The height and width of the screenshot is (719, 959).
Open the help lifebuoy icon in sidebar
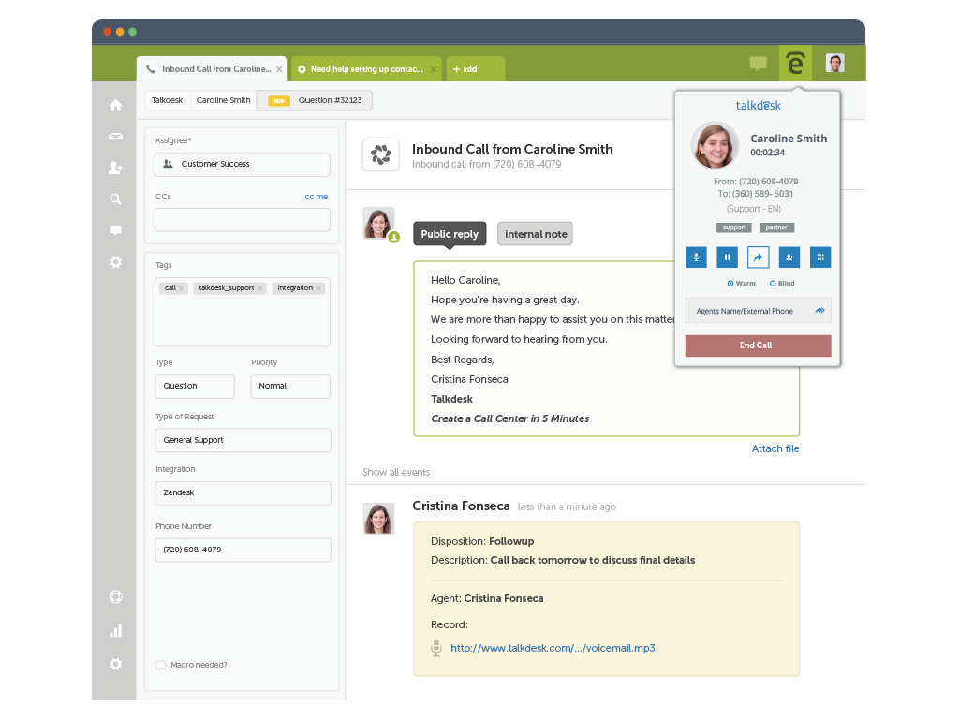coord(115,596)
